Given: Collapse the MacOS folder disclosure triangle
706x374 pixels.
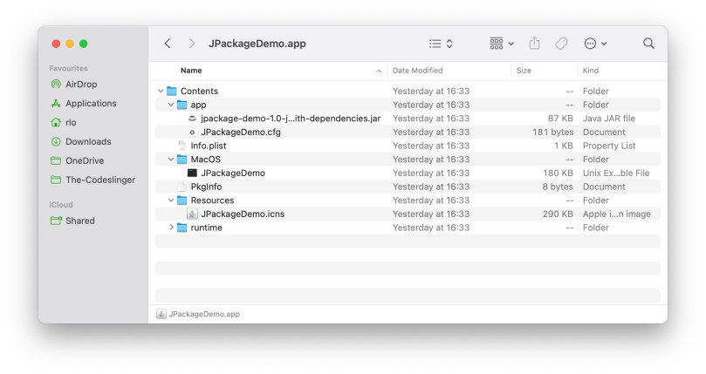Looking at the screenshot, I should [x=171, y=160].
